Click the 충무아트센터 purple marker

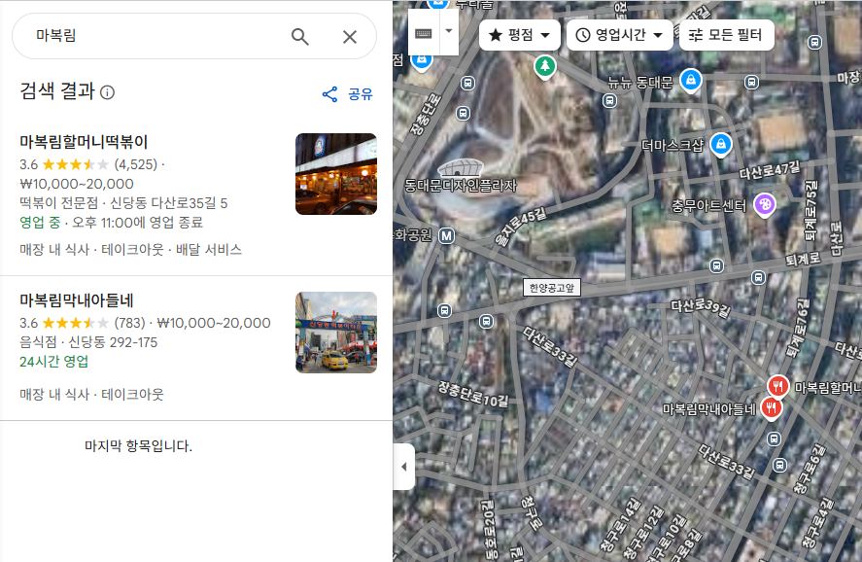[764, 205]
